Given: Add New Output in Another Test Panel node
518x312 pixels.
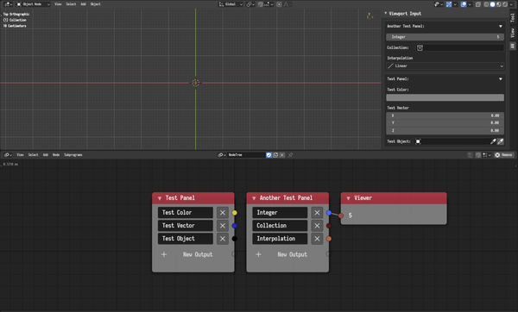Looking at the screenshot, I should click(287, 254).
